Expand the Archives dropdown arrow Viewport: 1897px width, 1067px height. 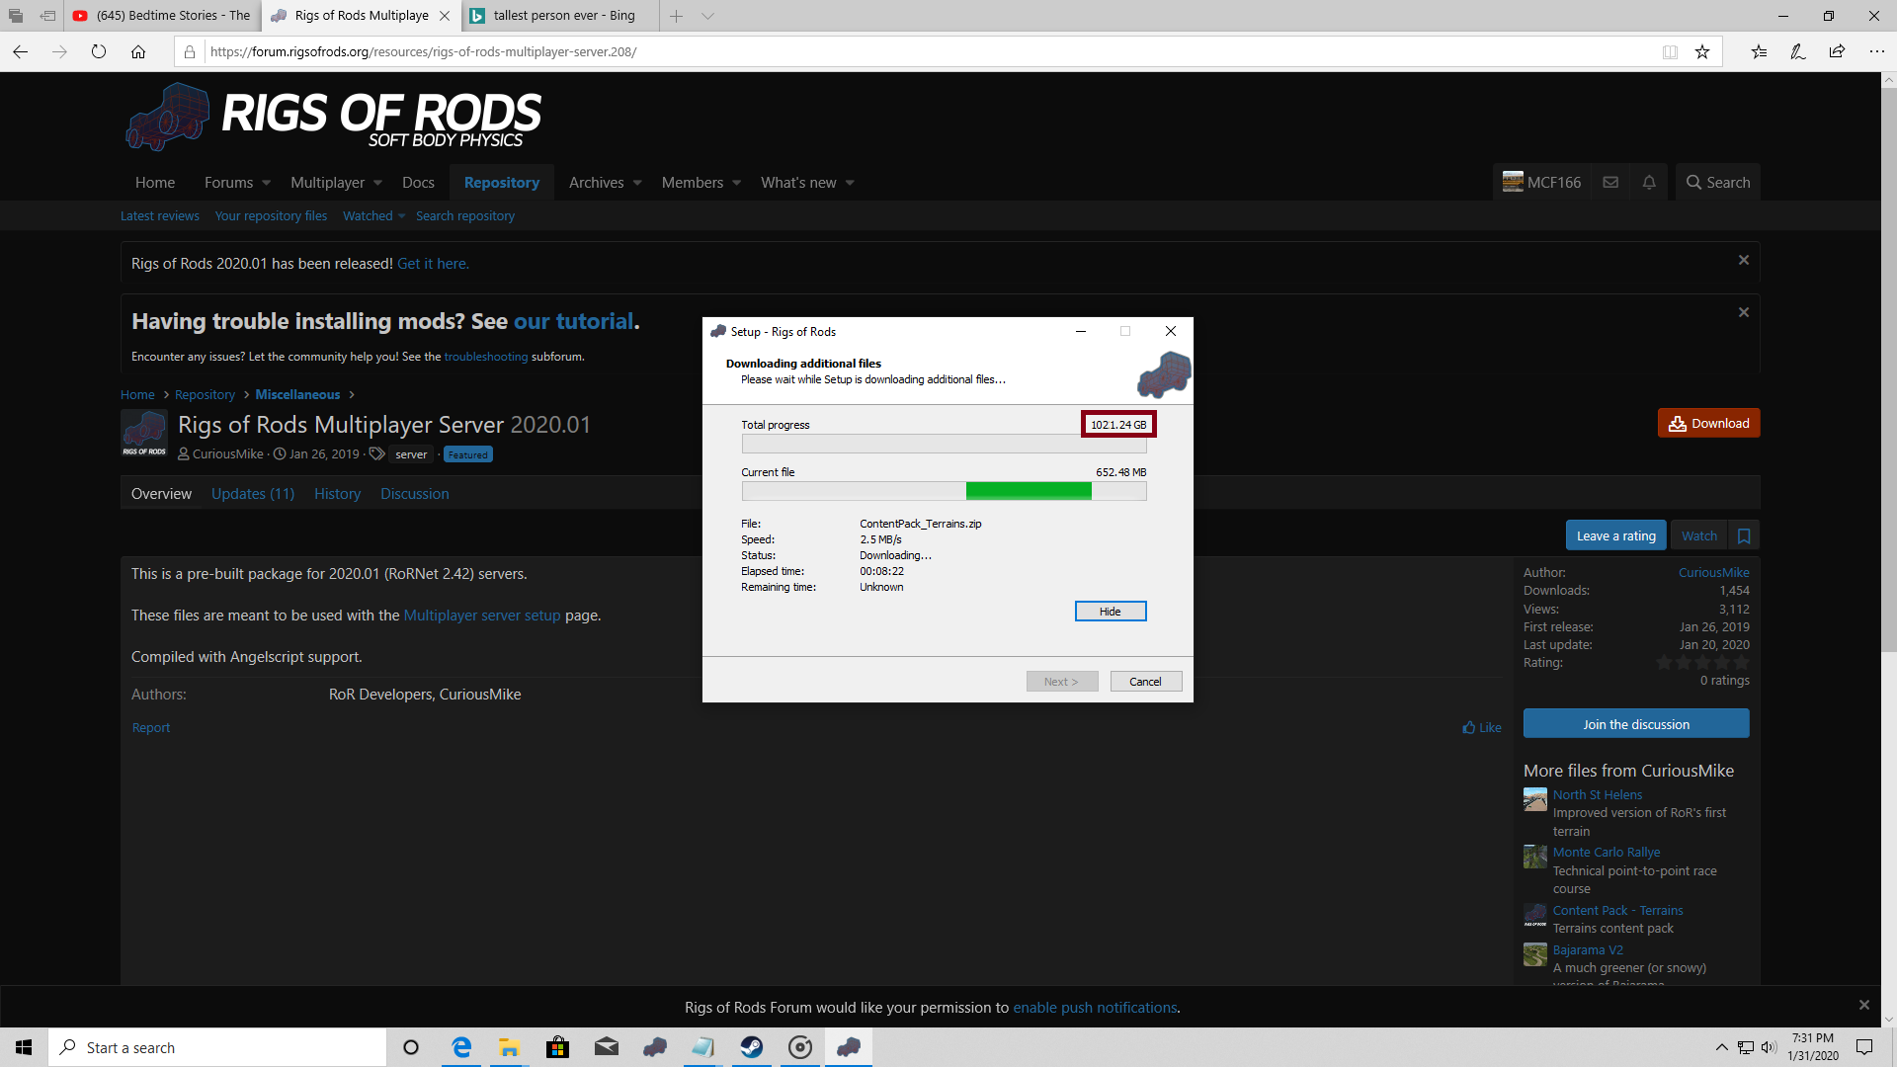[637, 183]
